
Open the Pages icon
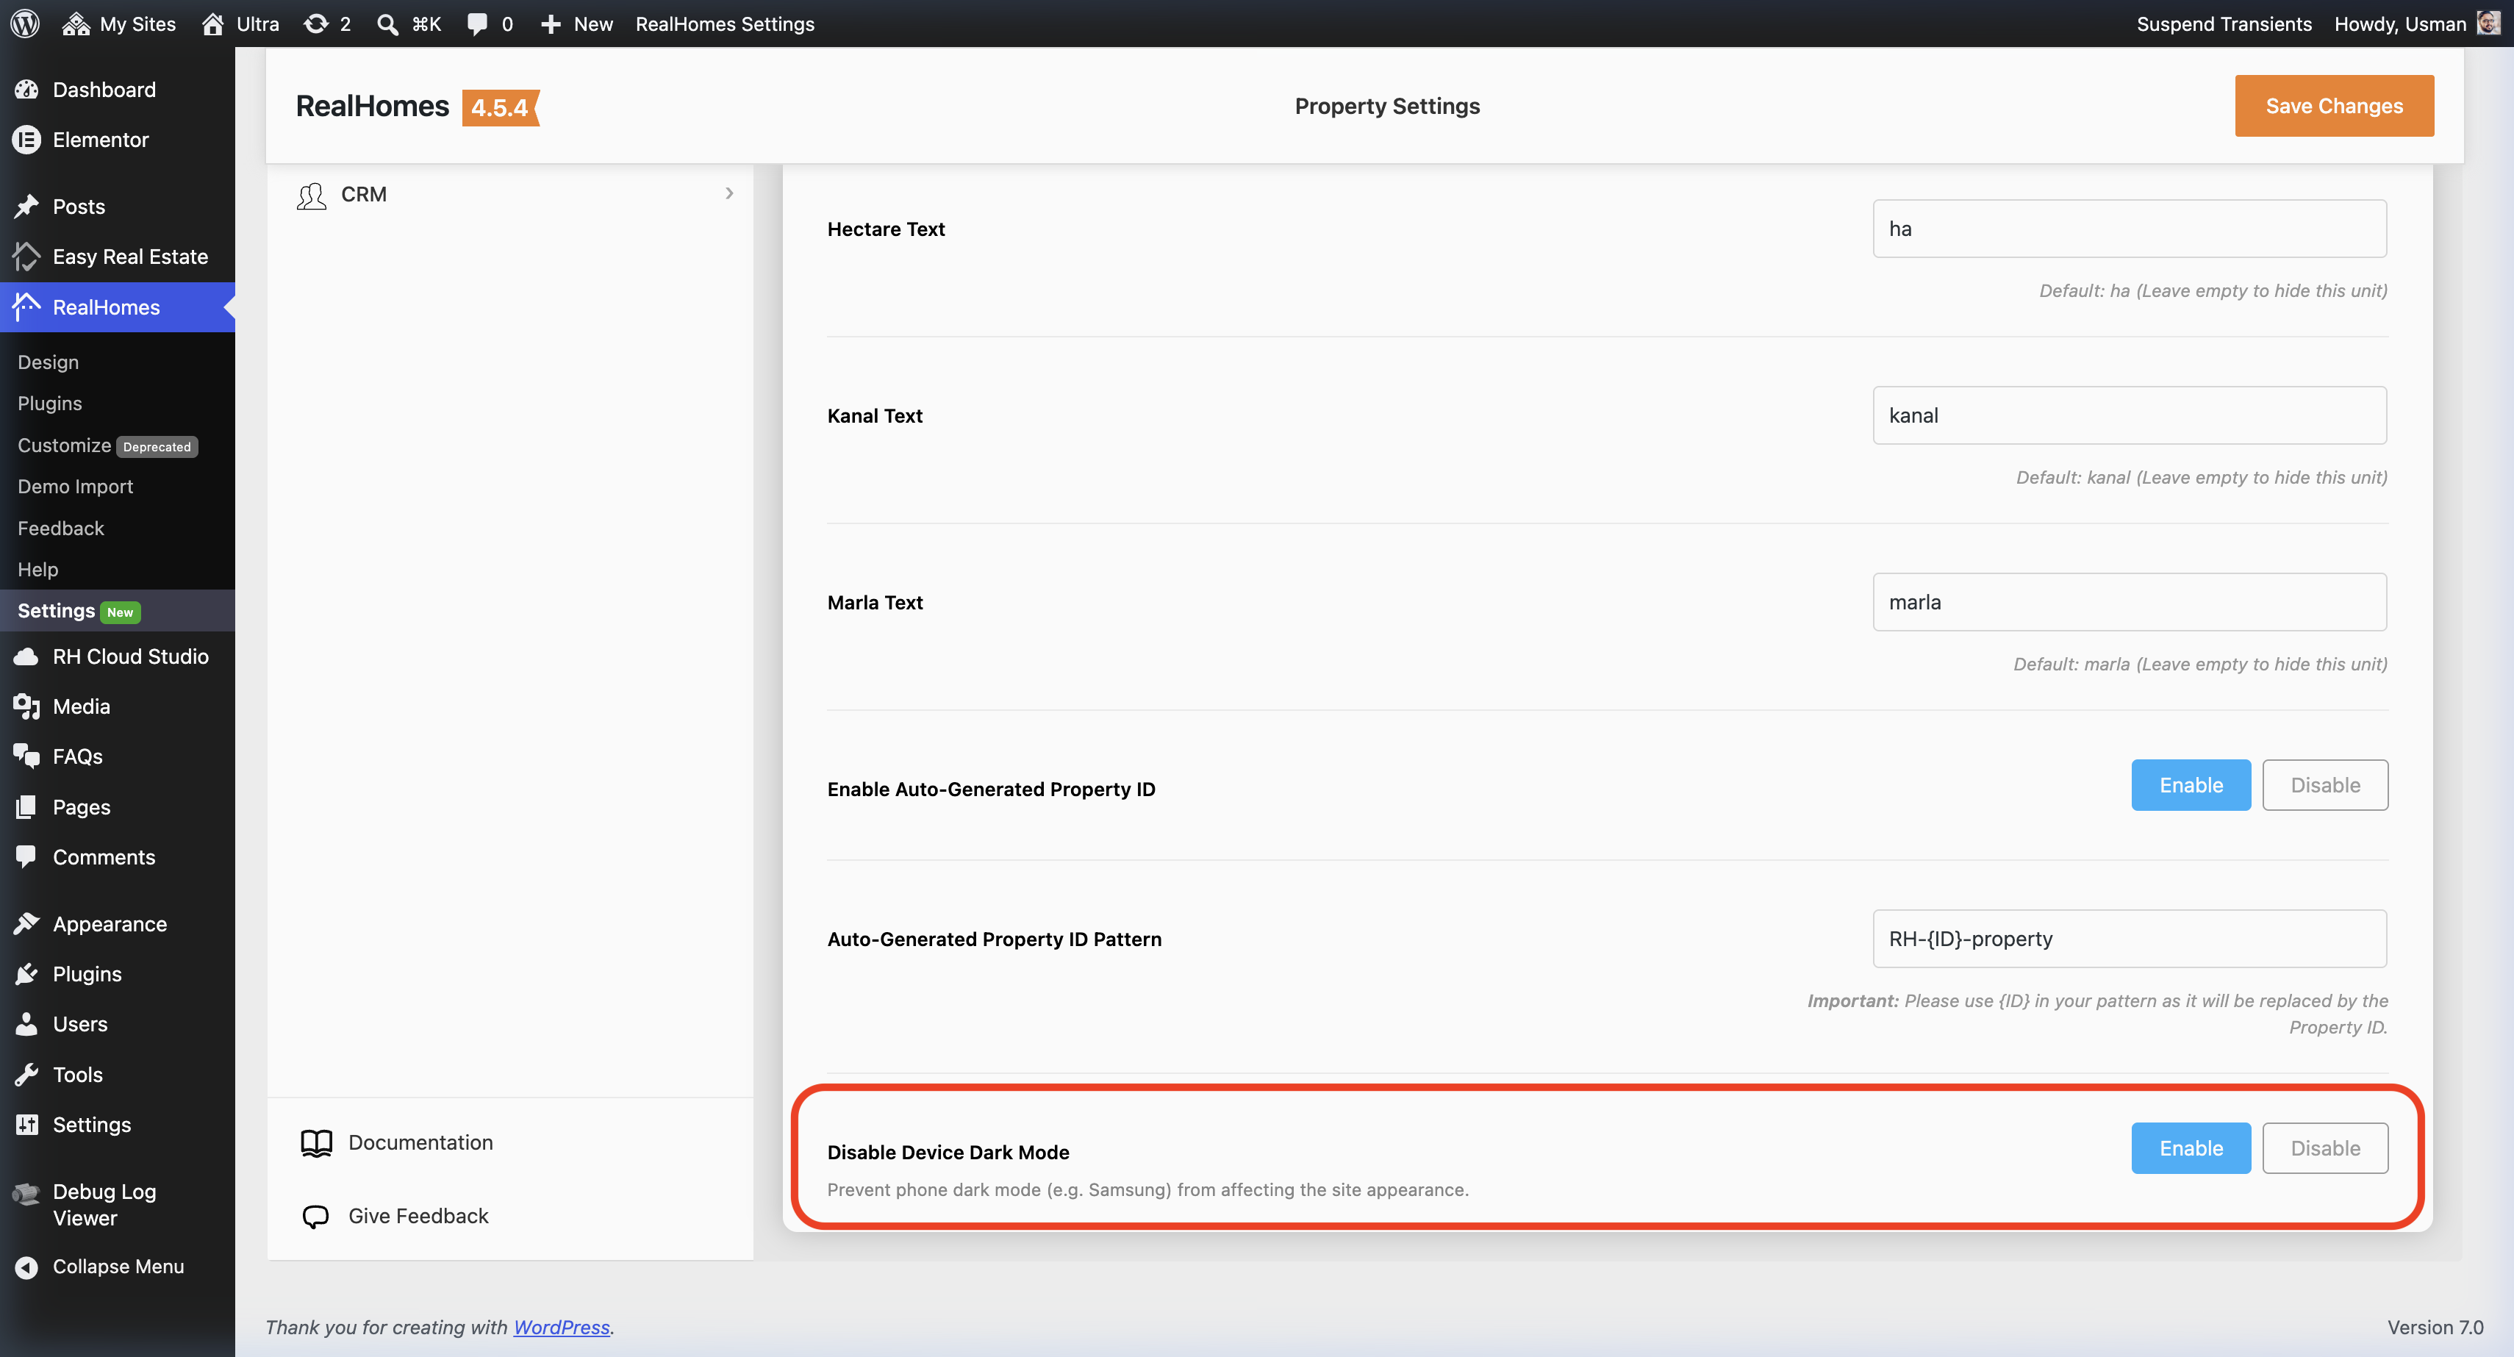[x=26, y=806]
